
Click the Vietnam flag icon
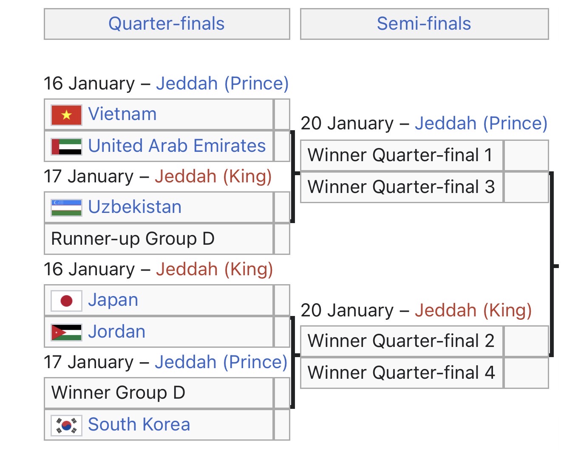[66, 115]
